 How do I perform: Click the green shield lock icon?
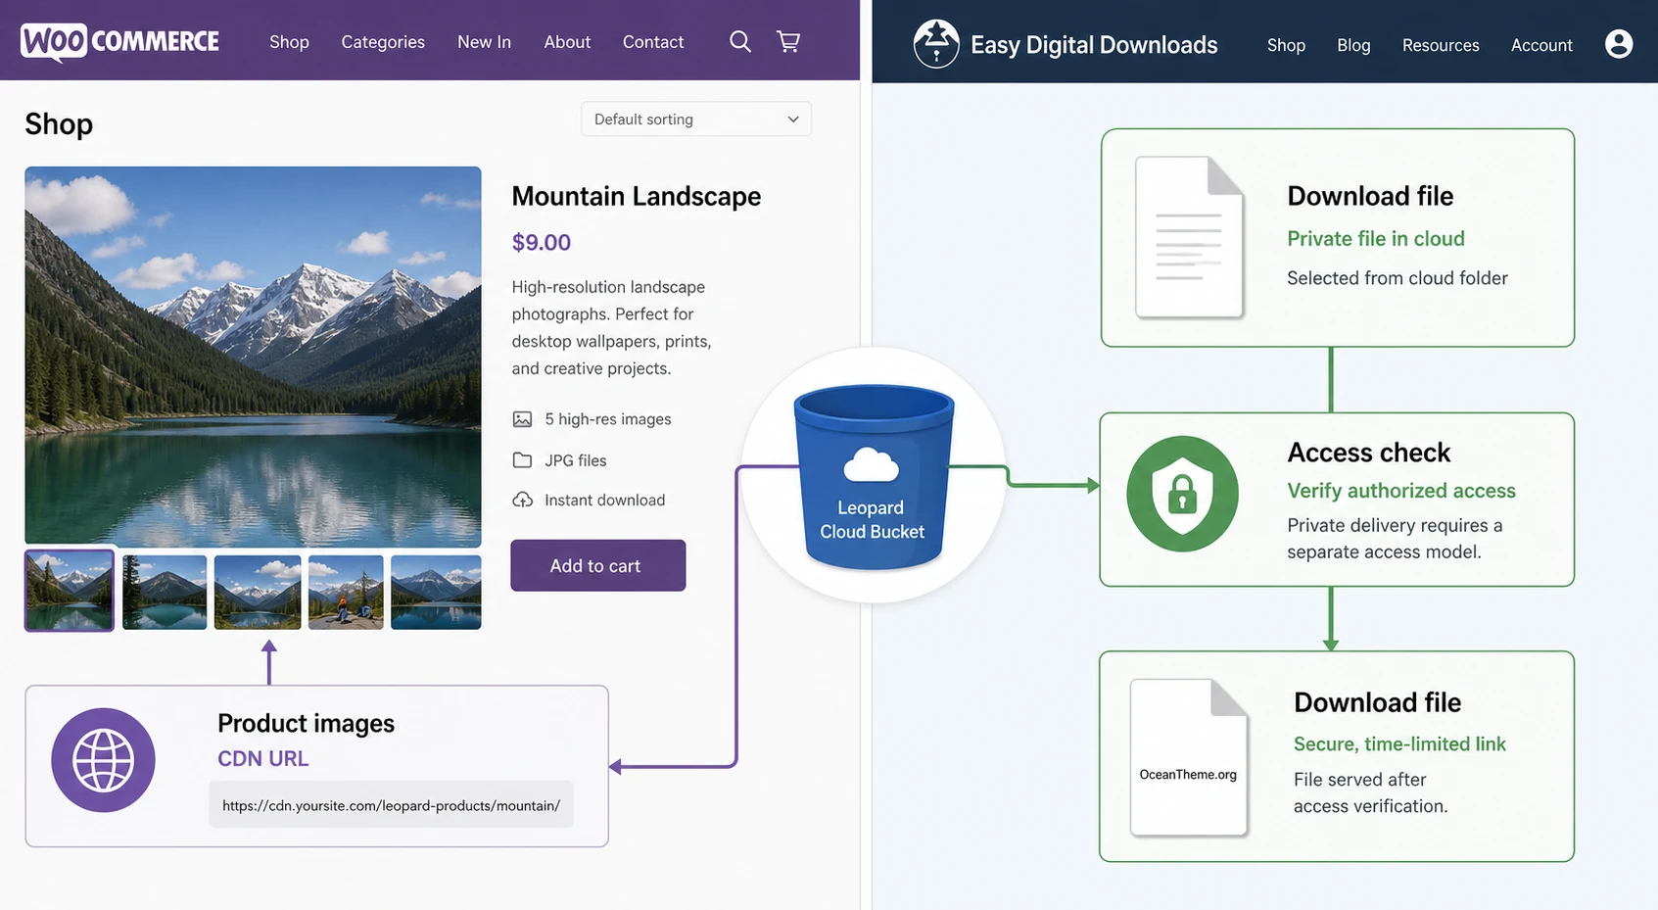[x=1182, y=494]
